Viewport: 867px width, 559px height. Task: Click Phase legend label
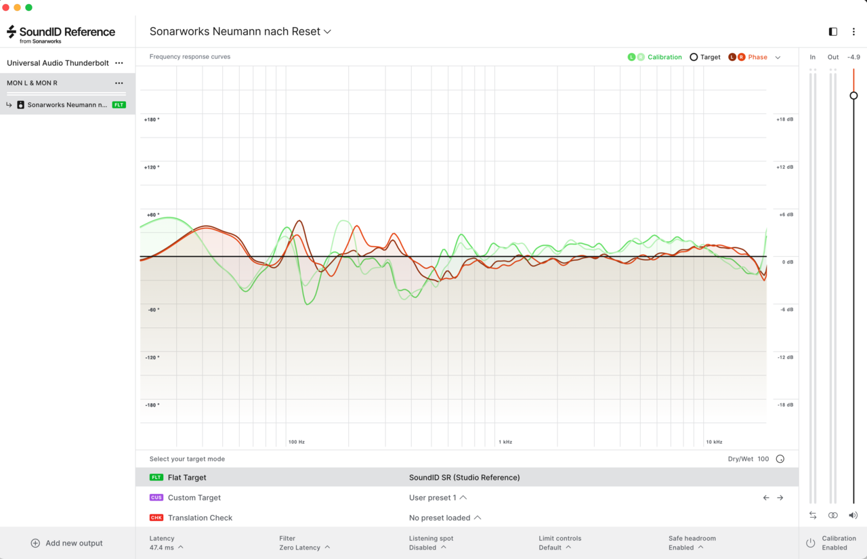pyautogui.click(x=757, y=57)
